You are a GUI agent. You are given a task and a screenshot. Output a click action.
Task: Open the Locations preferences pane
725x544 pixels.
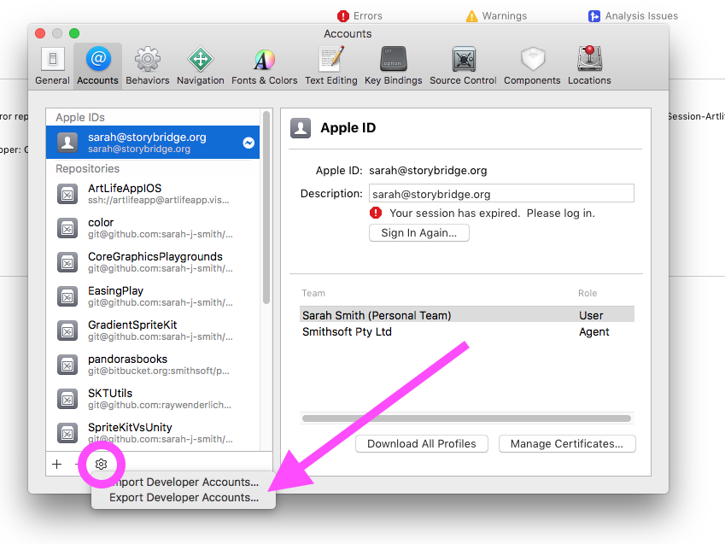(x=589, y=66)
